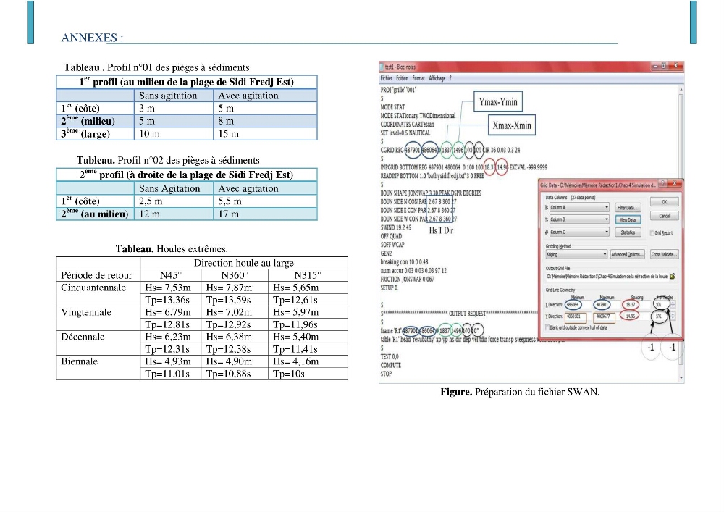
Task: Click the OK button in Grid Data
Action: [664, 202]
